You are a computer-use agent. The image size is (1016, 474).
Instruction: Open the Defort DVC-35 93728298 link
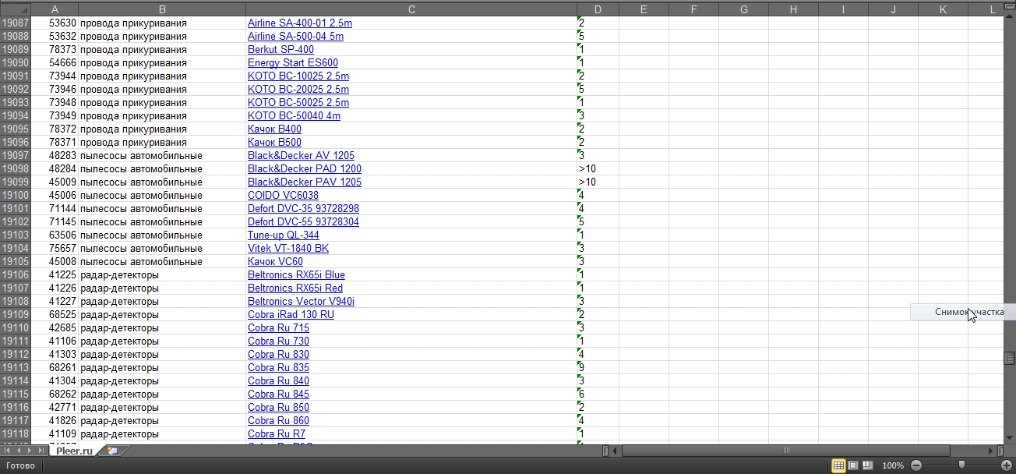(303, 209)
